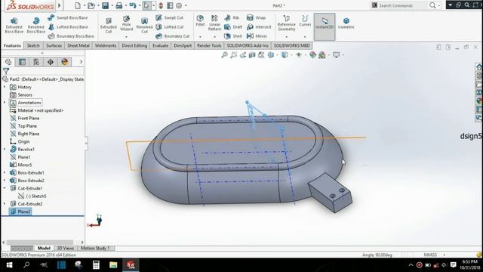Click the Shell tool

pyautogui.click(x=233, y=36)
